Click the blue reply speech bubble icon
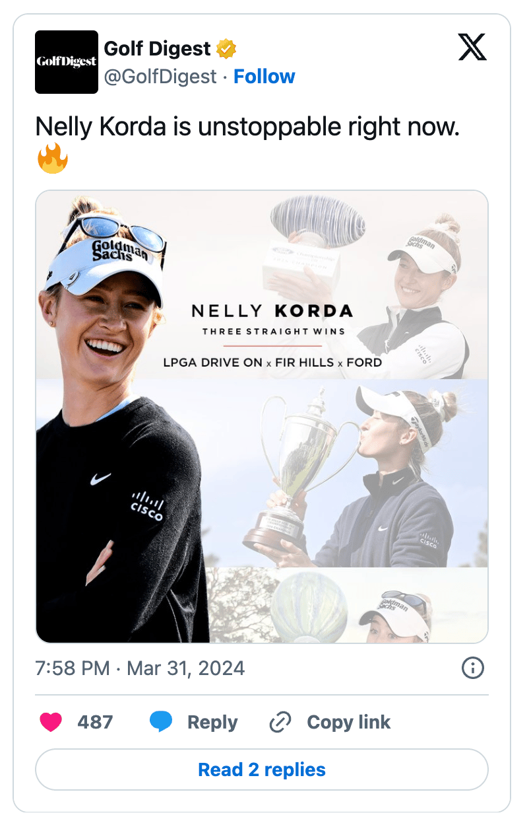Screen dimensions: 529x823 (161, 722)
